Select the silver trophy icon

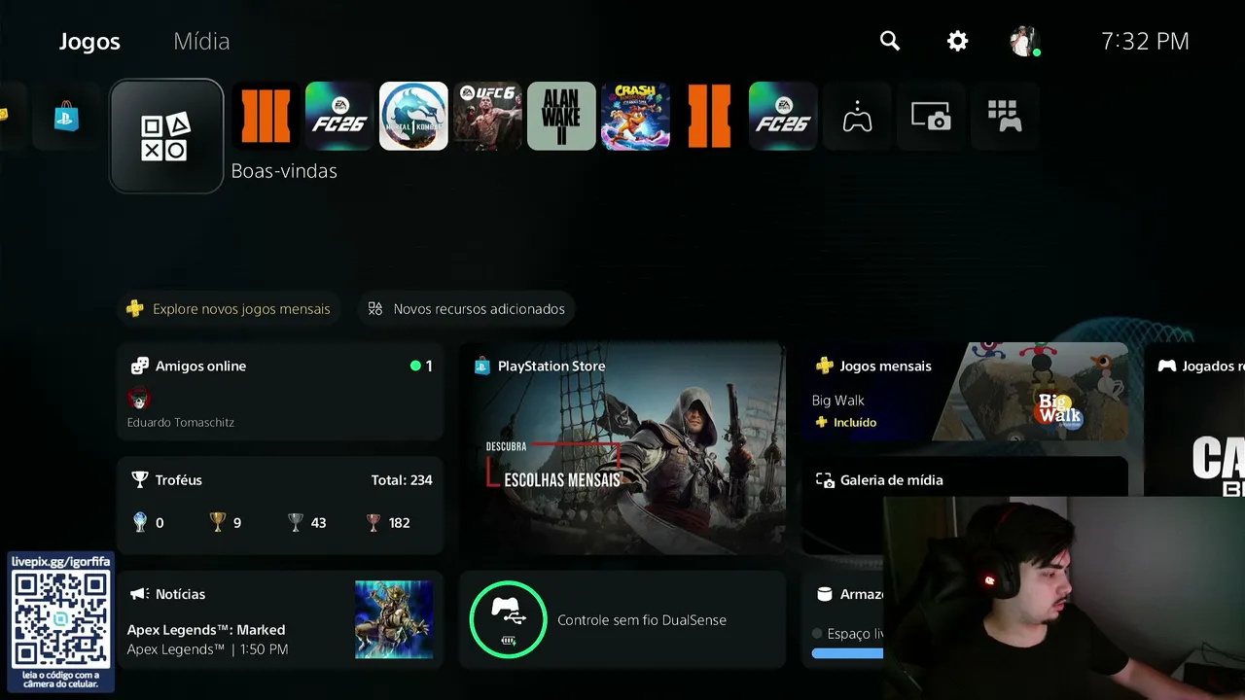296,522
